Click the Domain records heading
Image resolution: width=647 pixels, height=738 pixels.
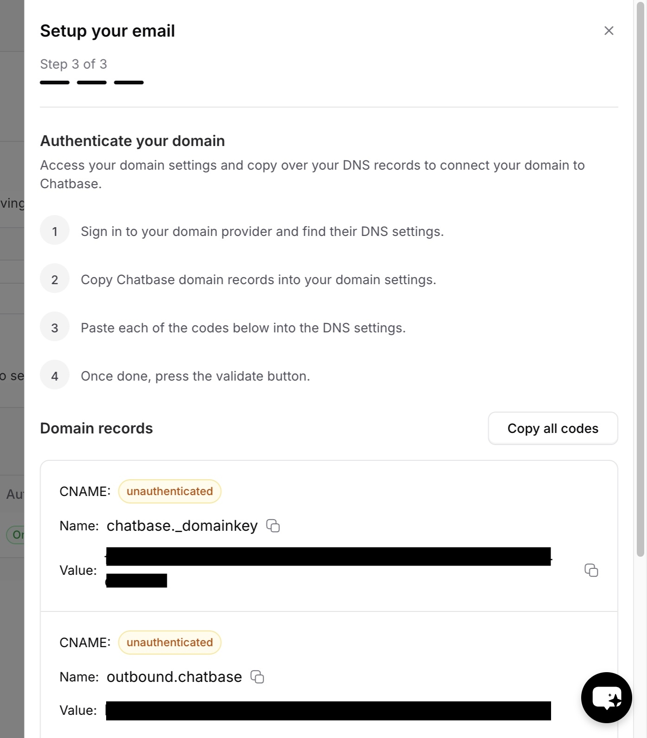[x=96, y=428]
